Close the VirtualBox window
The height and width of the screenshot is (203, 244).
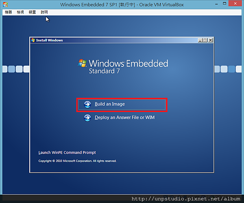(235, 3)
